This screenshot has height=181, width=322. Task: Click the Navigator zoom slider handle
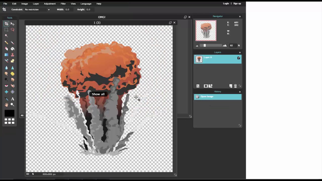click(x=205, y=46)
